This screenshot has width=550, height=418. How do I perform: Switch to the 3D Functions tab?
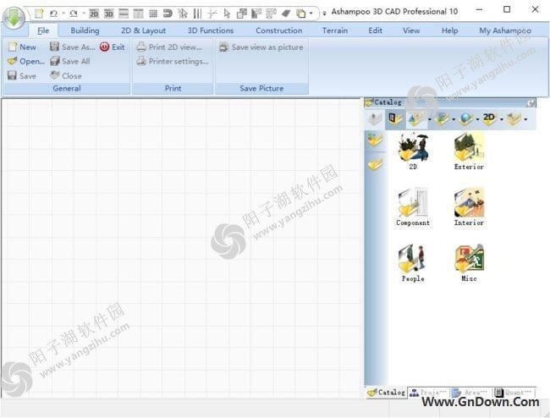click(211, 30)
